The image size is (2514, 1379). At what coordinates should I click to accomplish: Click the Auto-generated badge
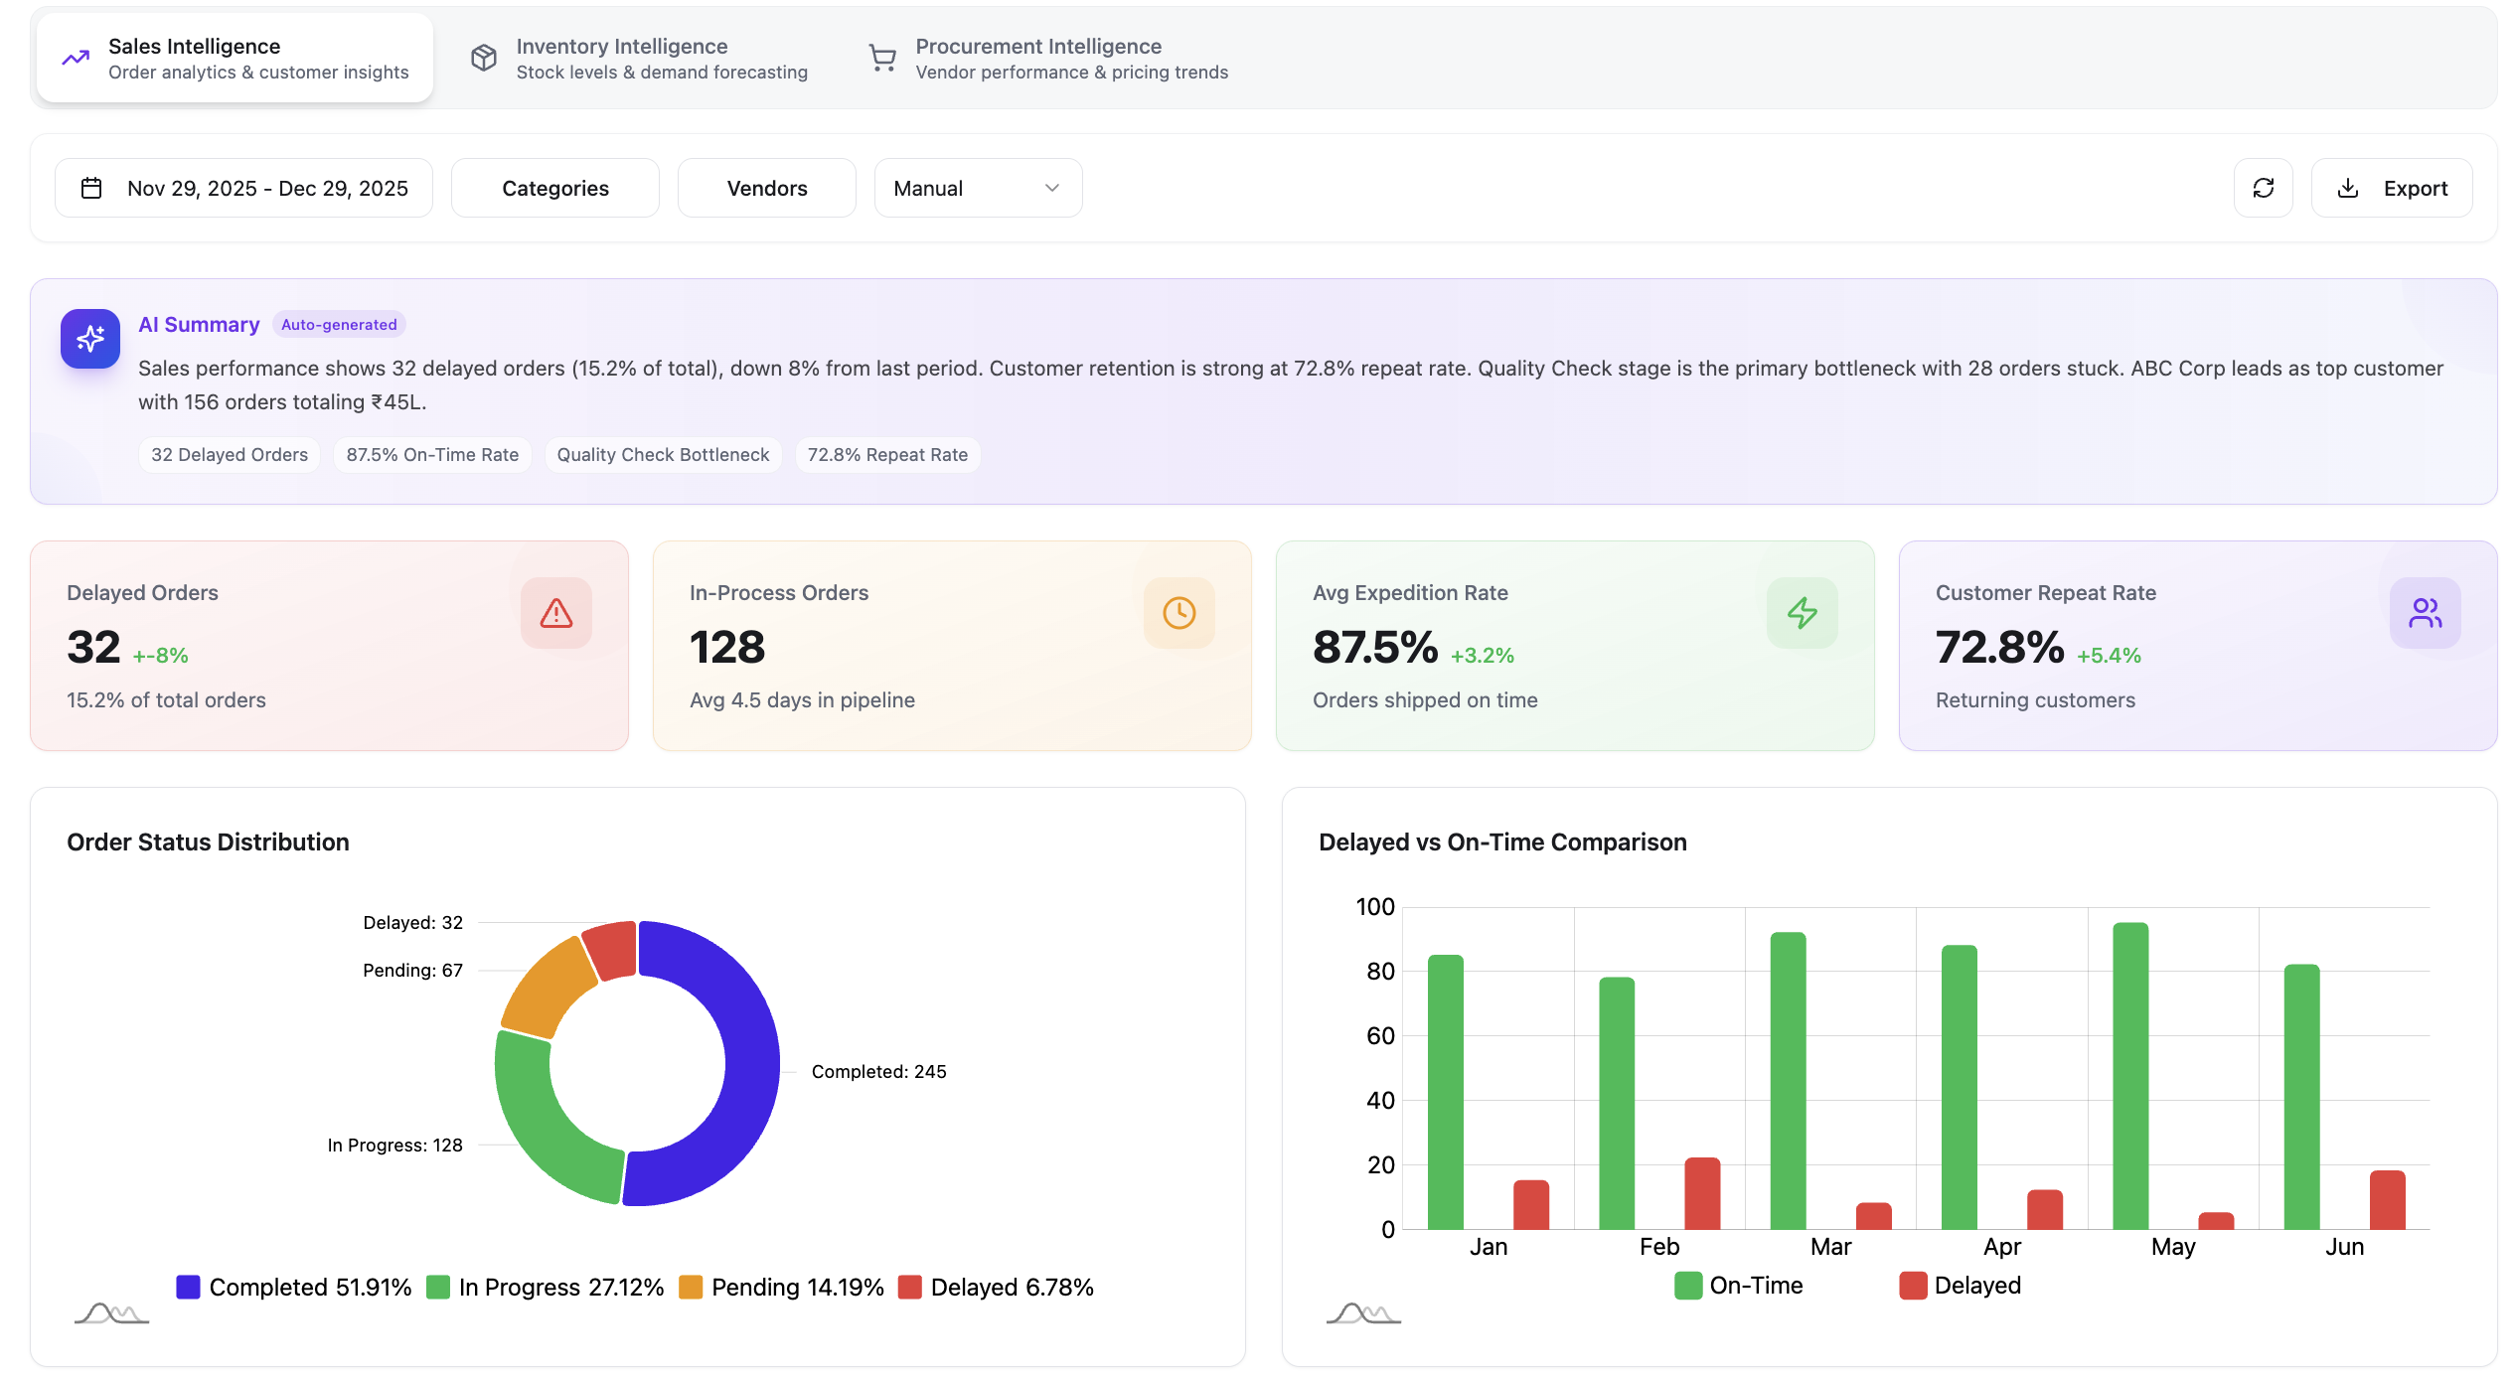(339, 325)
